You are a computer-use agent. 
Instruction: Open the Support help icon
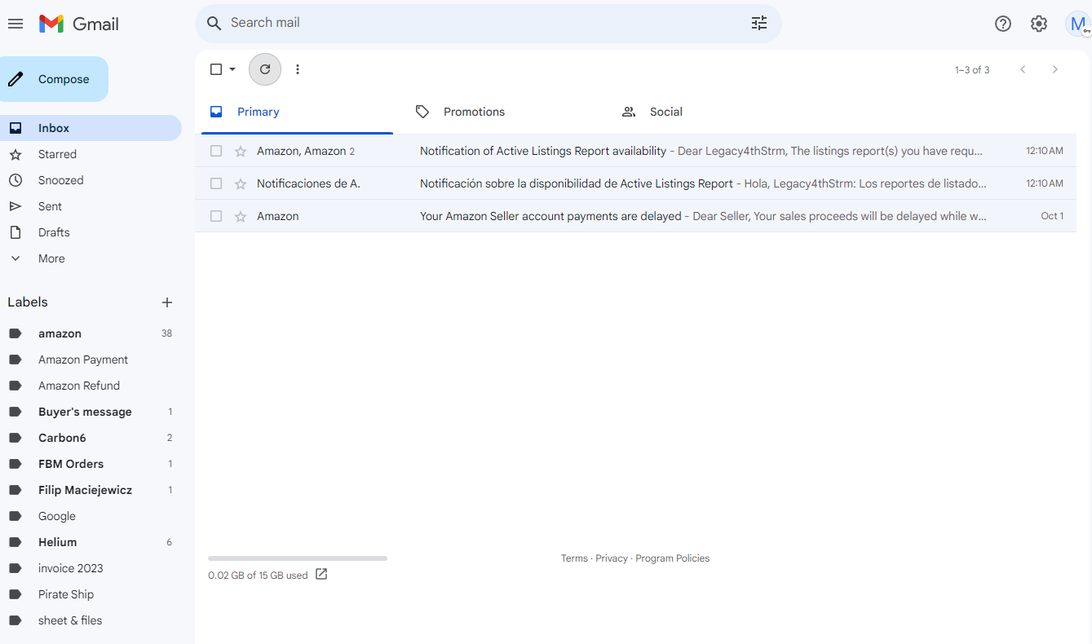tap(1003, 24)
